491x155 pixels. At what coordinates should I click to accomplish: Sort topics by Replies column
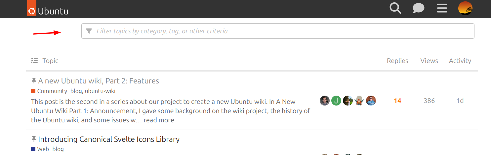397,61
